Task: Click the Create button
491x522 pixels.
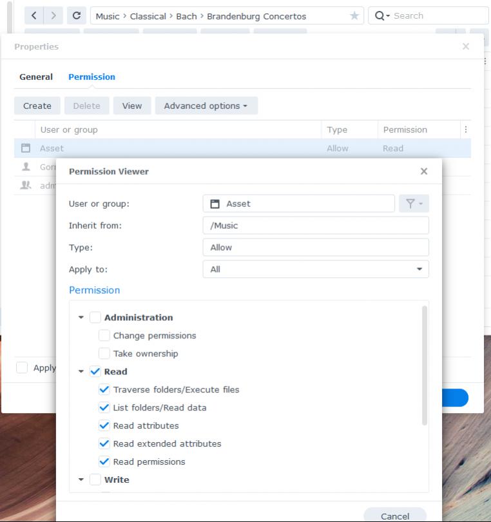Action: [37, 106]
